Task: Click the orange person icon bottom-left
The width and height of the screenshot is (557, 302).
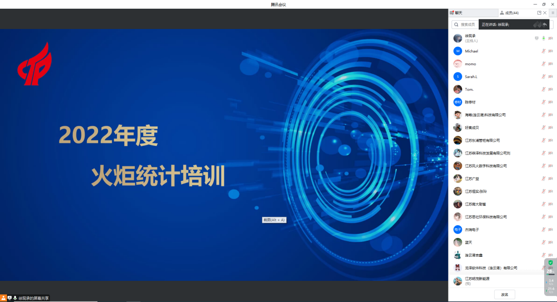Action: tap(4, 298)
